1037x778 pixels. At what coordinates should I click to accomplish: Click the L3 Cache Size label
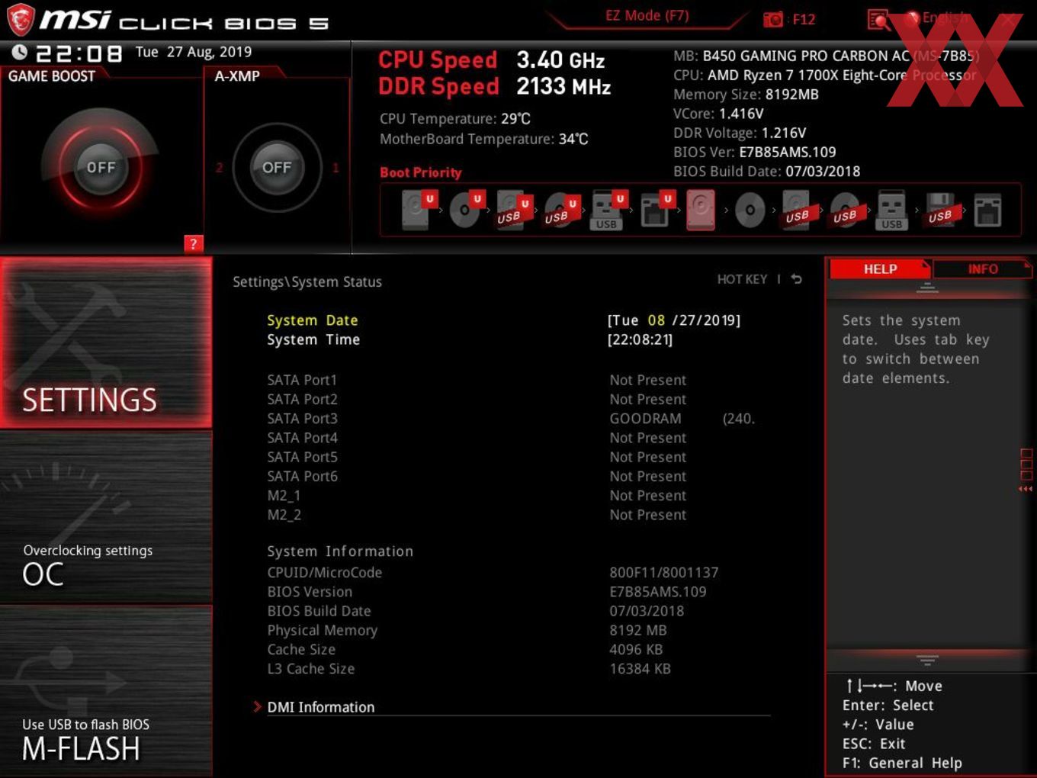point(311,668)
